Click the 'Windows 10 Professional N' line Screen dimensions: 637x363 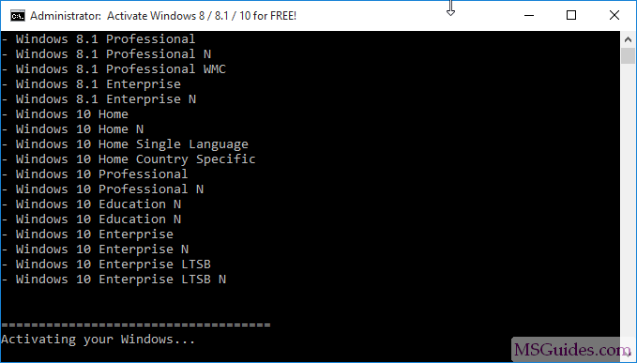(102, 189)
